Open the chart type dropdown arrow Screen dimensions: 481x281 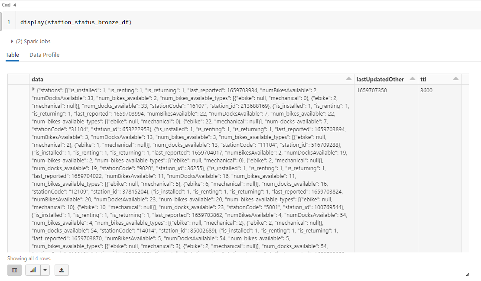coord(45,270)
